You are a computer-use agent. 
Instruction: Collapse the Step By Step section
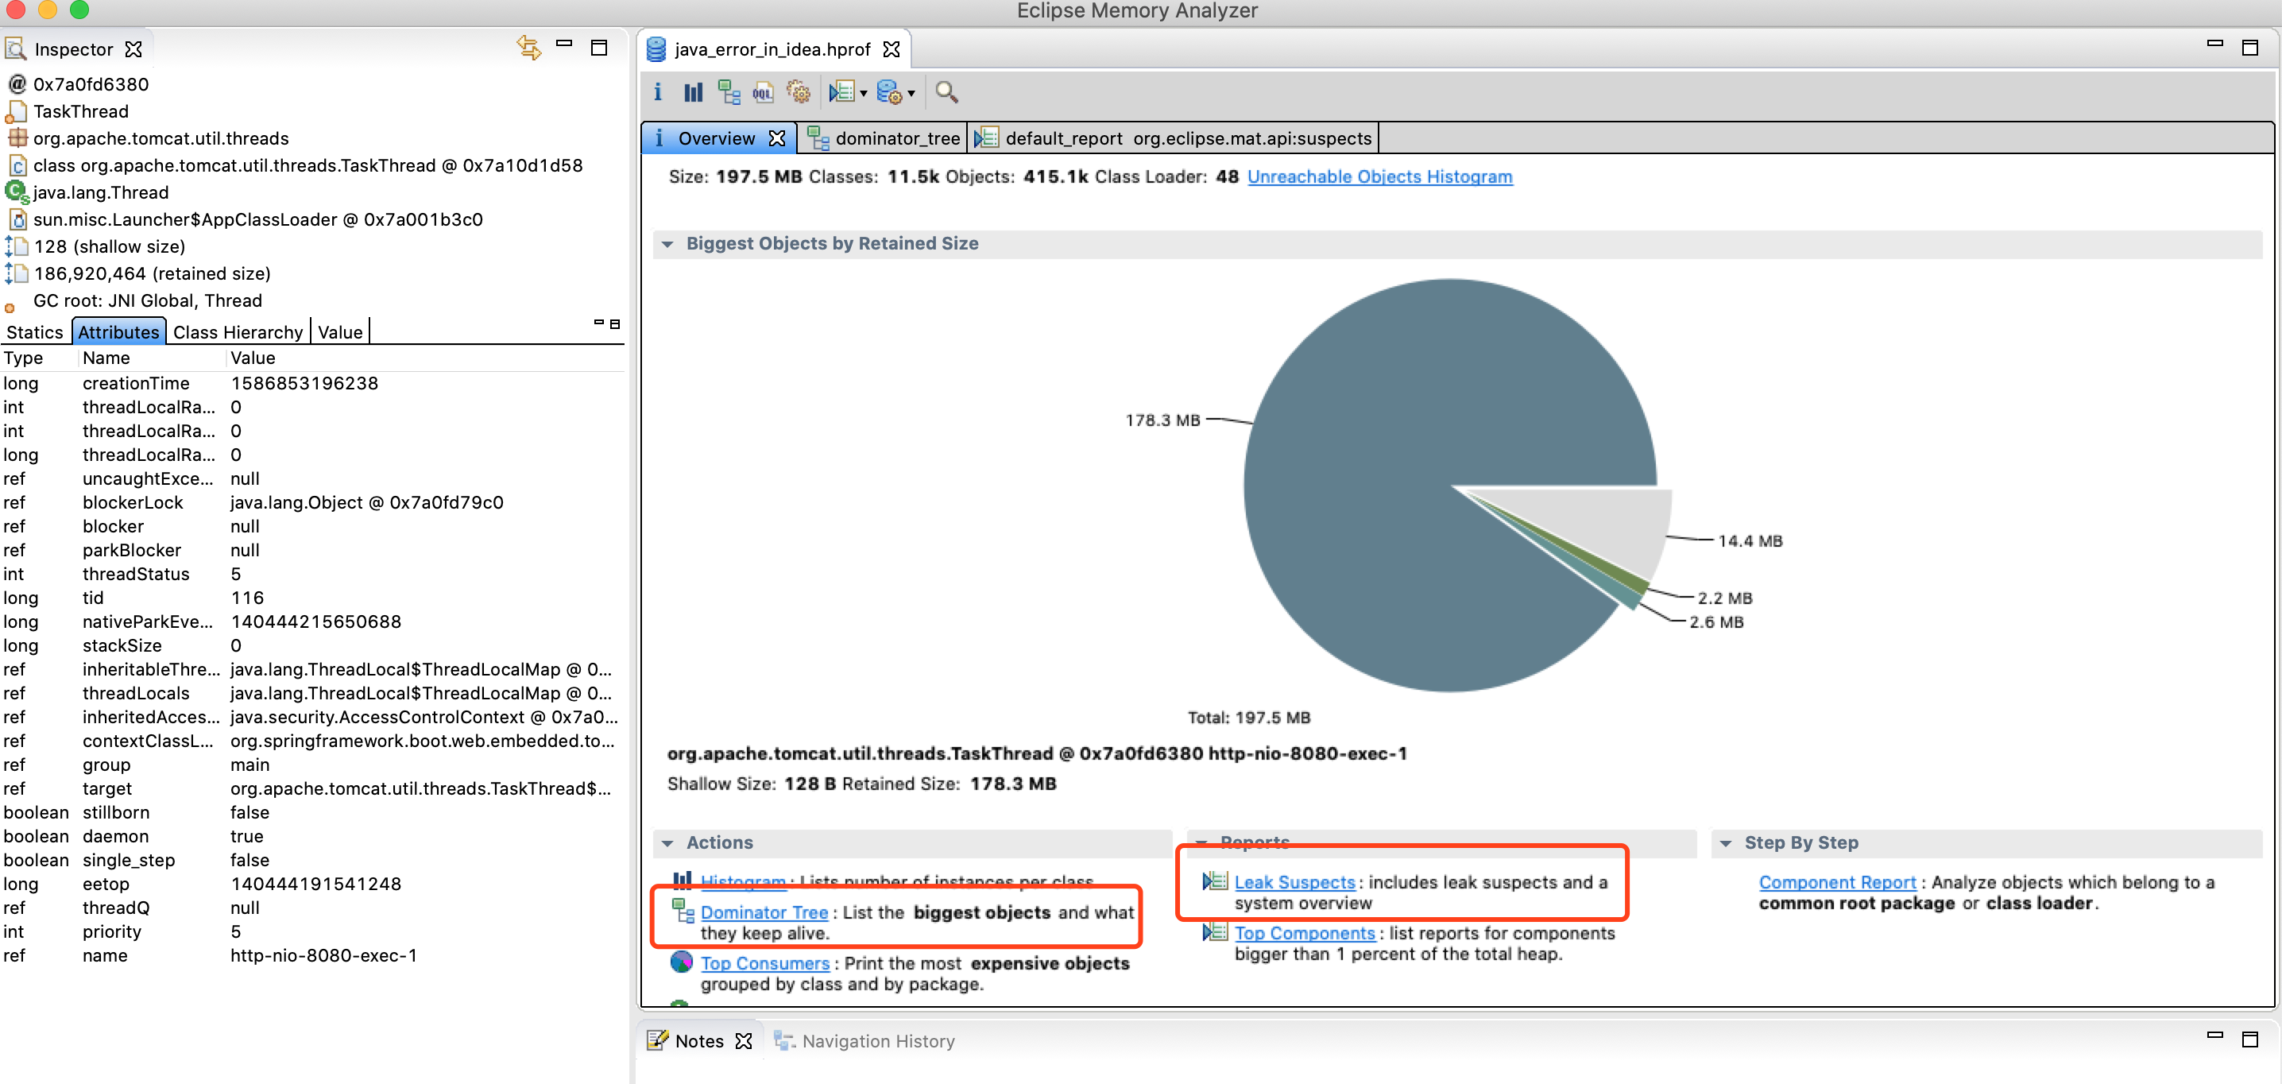tap(1726, 843)
